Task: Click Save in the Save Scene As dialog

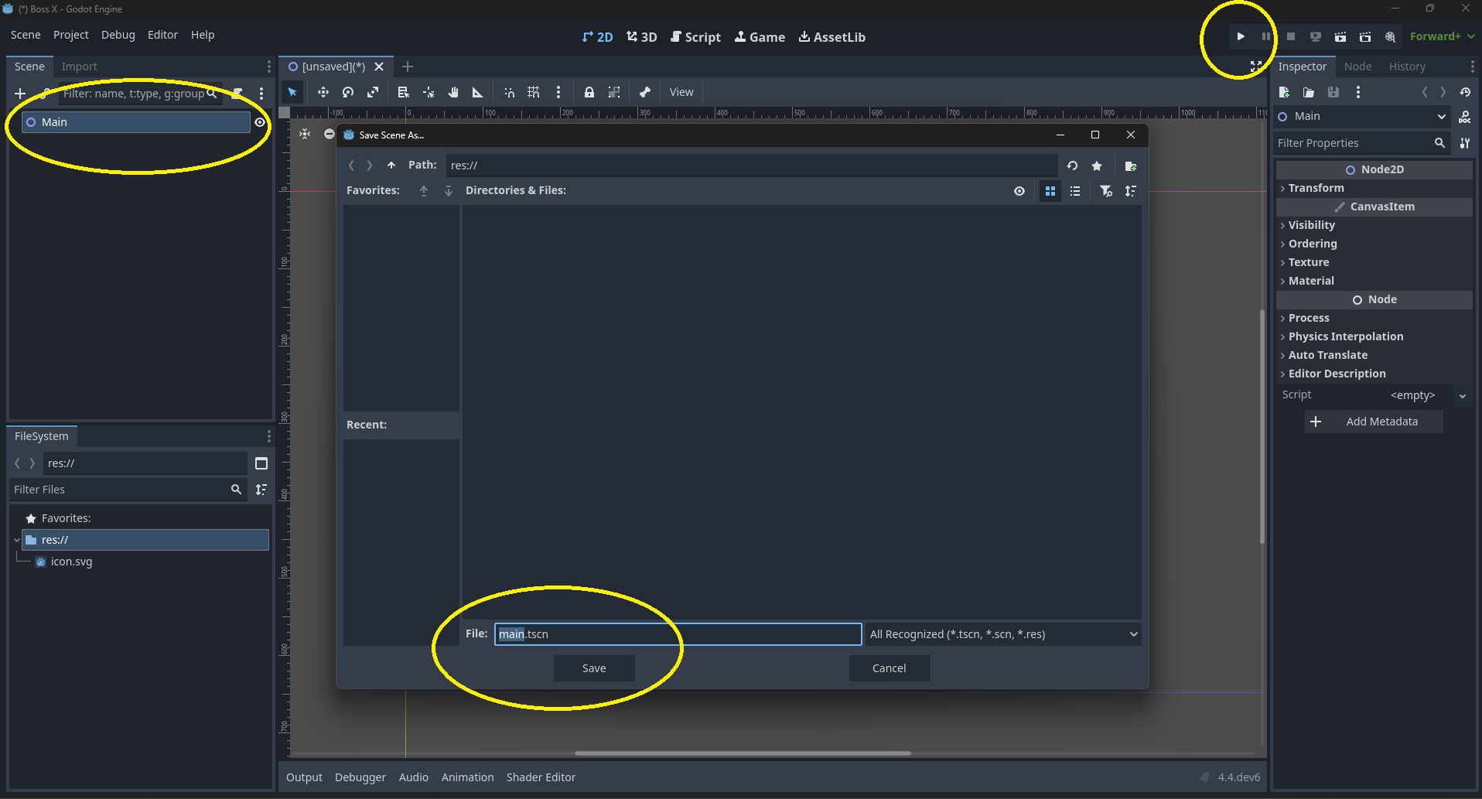Action: (x=594, y=668)
